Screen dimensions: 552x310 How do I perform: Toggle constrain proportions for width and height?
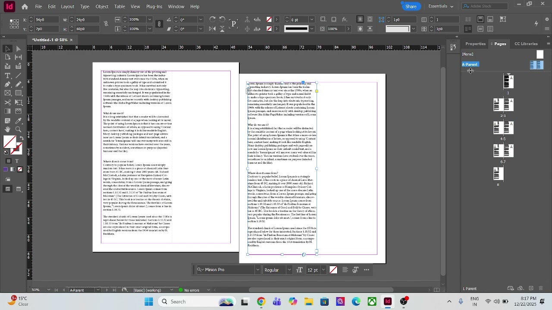point(106,24)
